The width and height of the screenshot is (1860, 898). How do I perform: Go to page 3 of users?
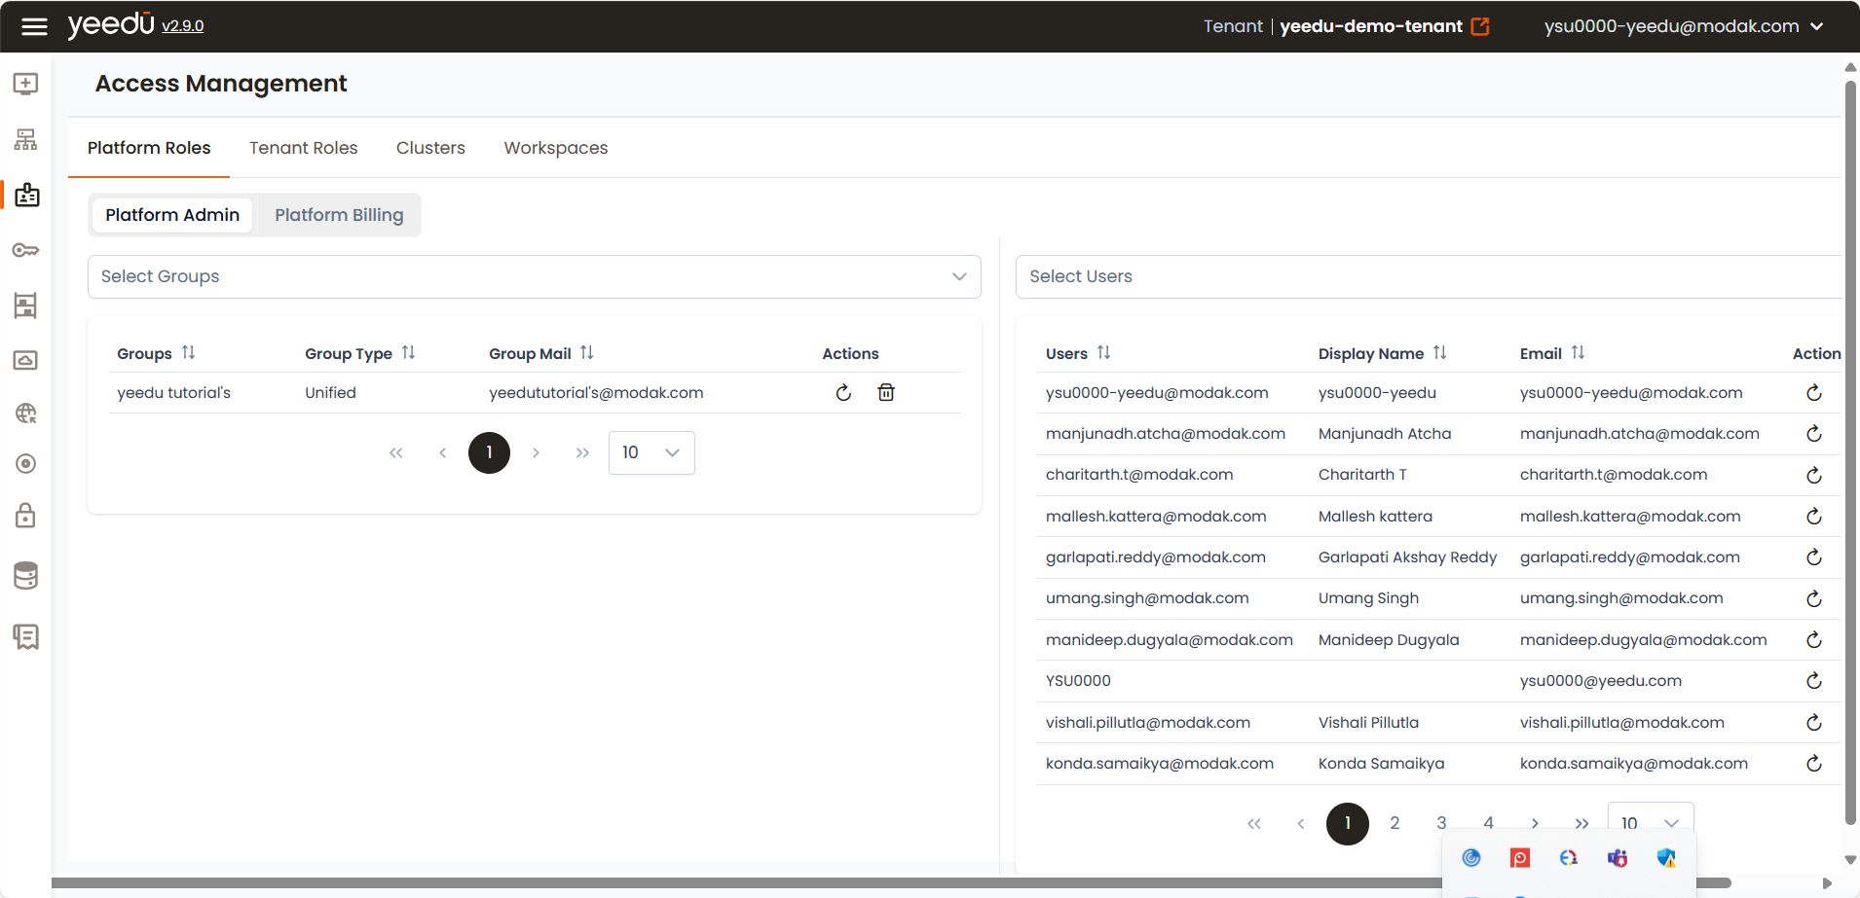point(1441,823)
